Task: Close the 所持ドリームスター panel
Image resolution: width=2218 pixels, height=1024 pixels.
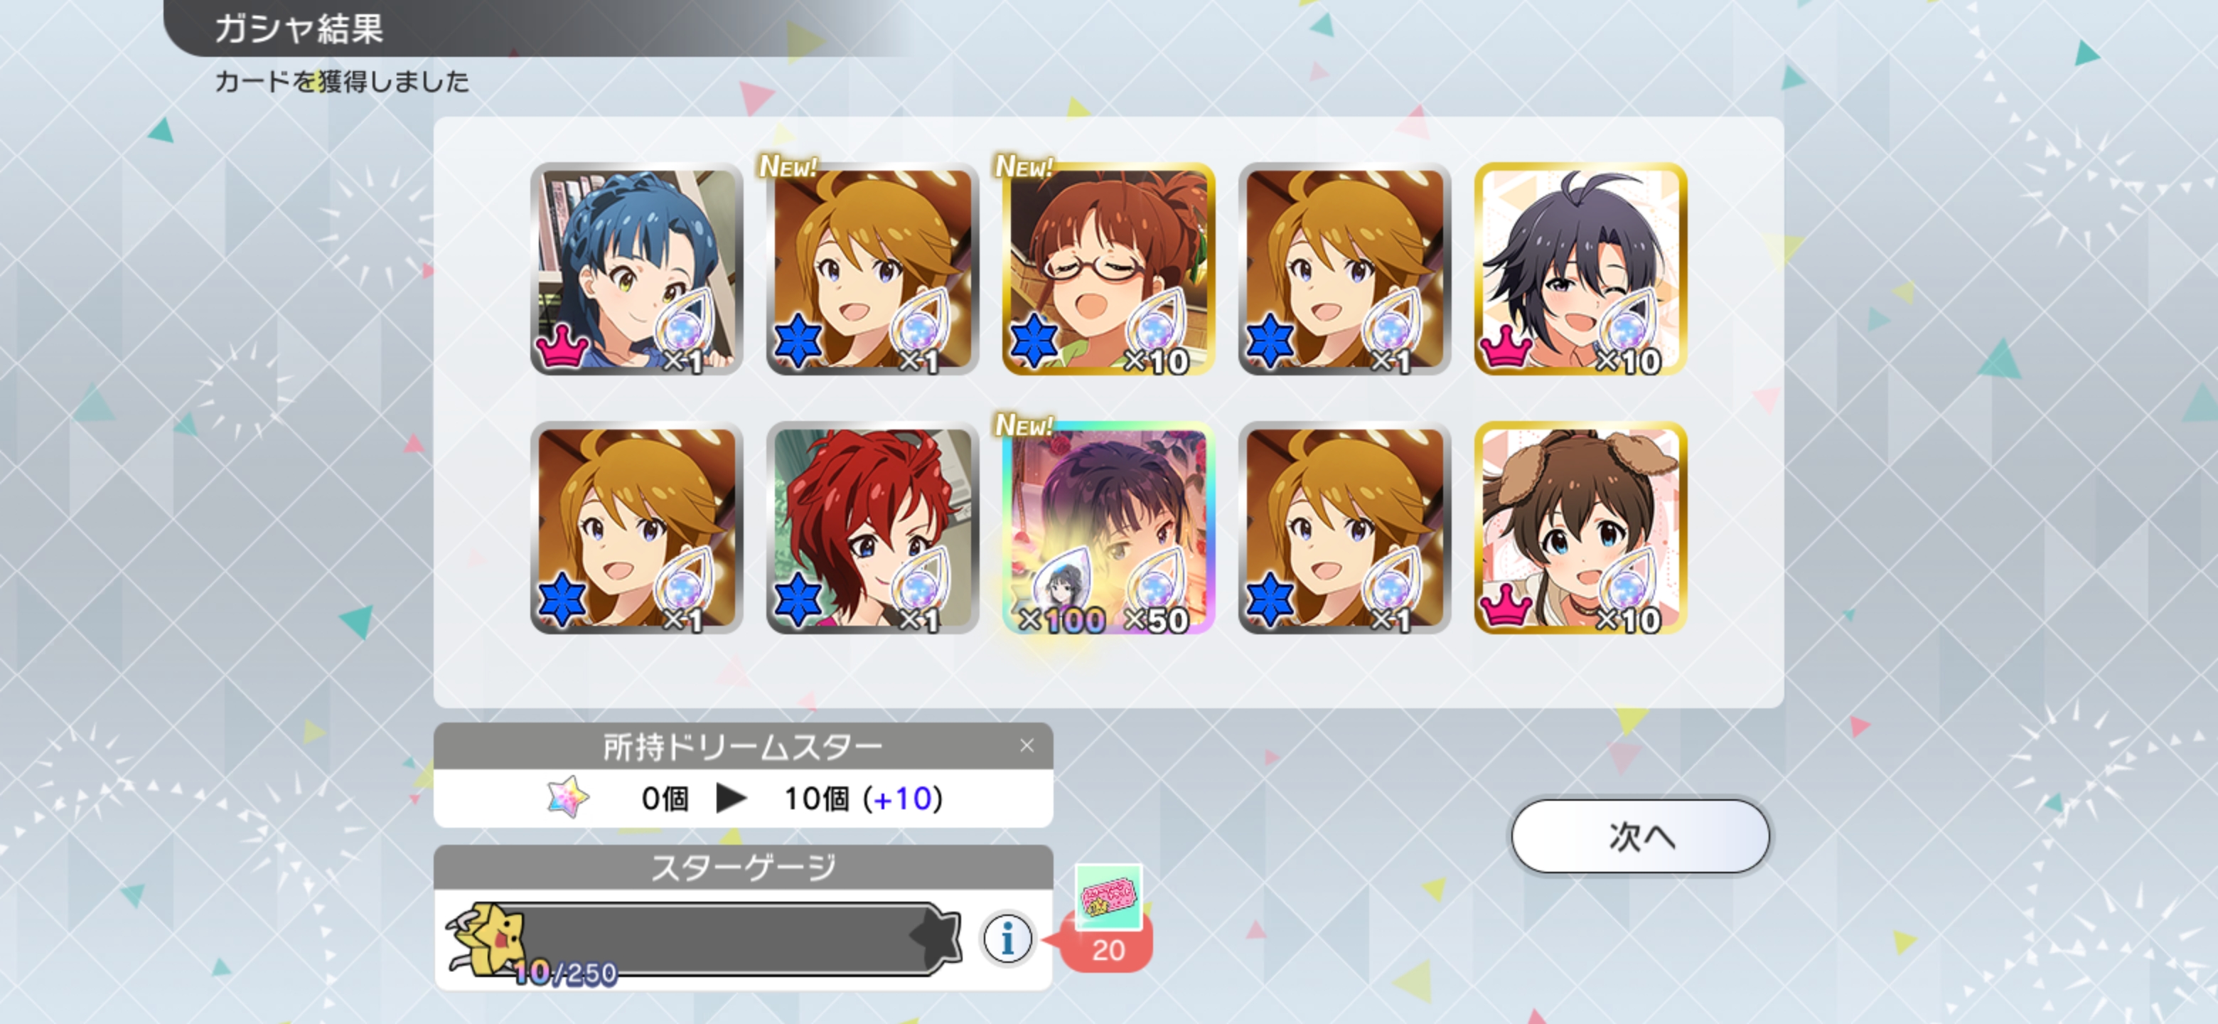Action: tap(1027, 746)
